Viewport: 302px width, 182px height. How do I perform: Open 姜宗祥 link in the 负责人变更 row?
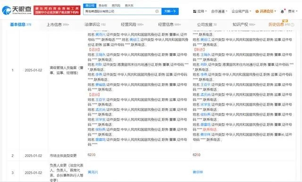pyautogui.click(x=198, y=172)
